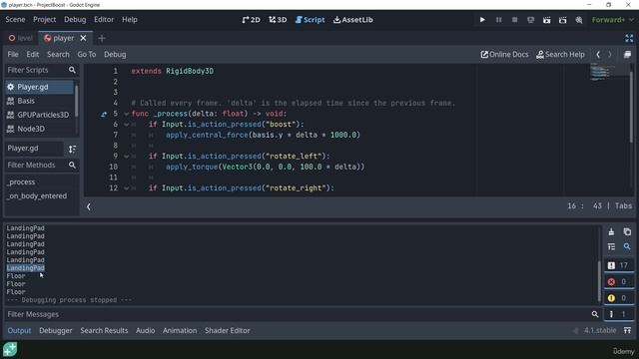Open the Debugger bottom panel

point(56,330)
